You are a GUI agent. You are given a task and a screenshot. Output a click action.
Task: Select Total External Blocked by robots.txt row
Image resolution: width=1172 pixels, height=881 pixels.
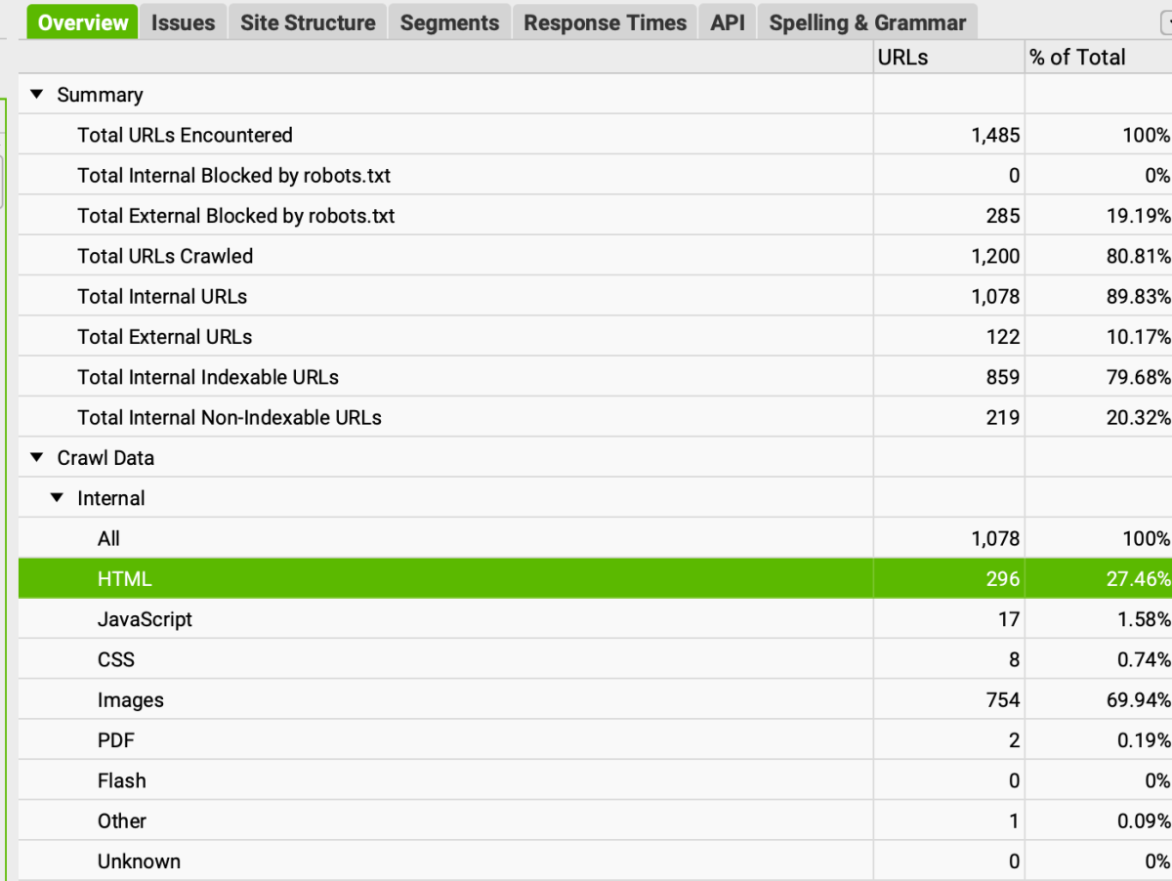(x=235, y=216)
